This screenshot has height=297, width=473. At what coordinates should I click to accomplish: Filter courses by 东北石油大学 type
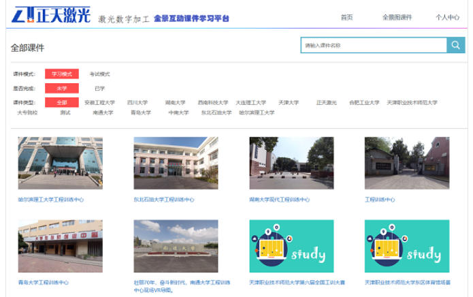[x=216, y=112]
